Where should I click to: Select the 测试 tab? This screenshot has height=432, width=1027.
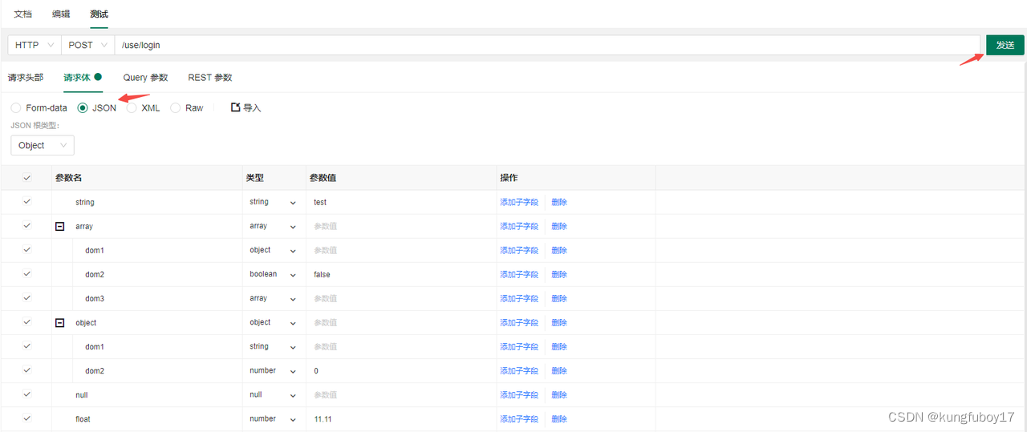click(x=99, y=14)
